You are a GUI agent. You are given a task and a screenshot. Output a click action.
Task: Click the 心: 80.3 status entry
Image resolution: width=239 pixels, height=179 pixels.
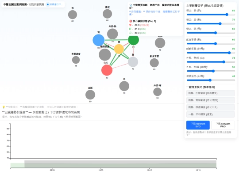tap(138, 33)
